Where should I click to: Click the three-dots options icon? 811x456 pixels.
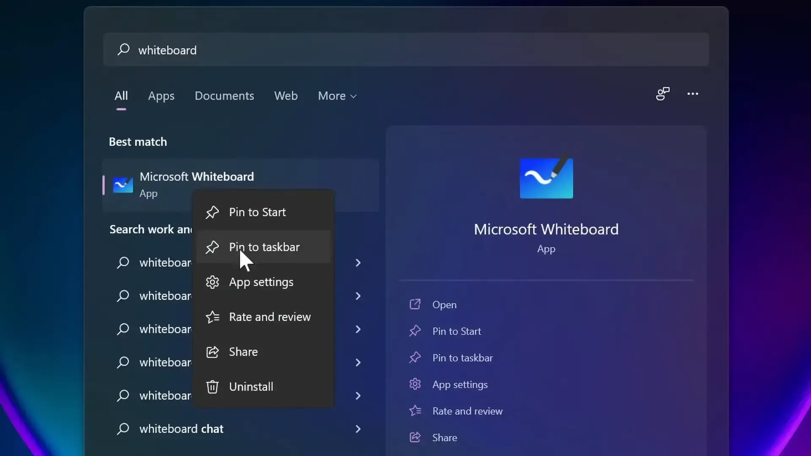pos(693,94)
